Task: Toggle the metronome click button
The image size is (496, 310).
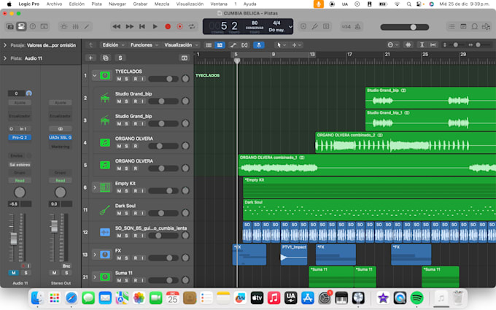Action: click(x=357, y=26)
